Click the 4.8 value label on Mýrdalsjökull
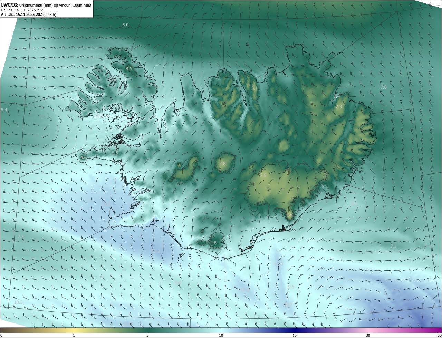The height and width of the screenshot is (338, 442). pos(213,243)
